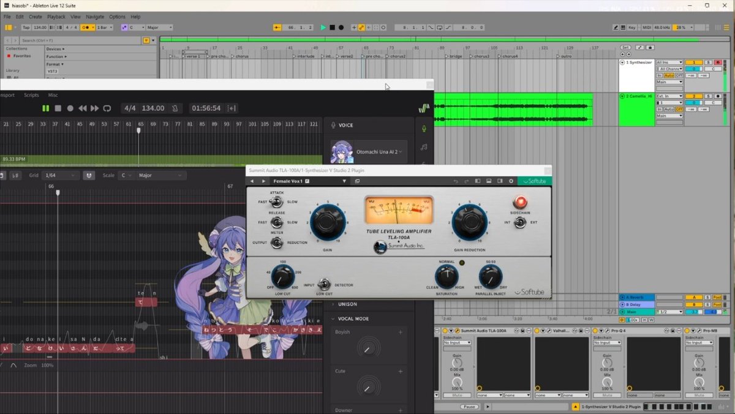The height and width of the screenshot is (414, 735).
Task: Toggle the MIDI map mode button
Action: coord(646,28)
